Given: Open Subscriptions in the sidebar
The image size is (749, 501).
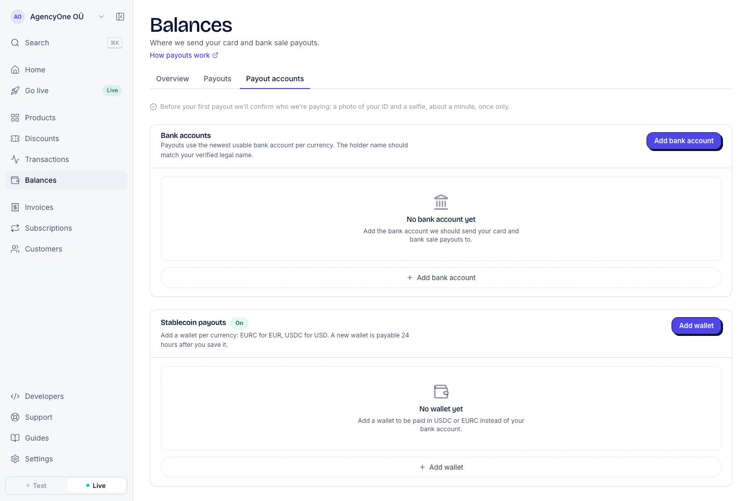Looking at the screenshot, I should point(66,228).
